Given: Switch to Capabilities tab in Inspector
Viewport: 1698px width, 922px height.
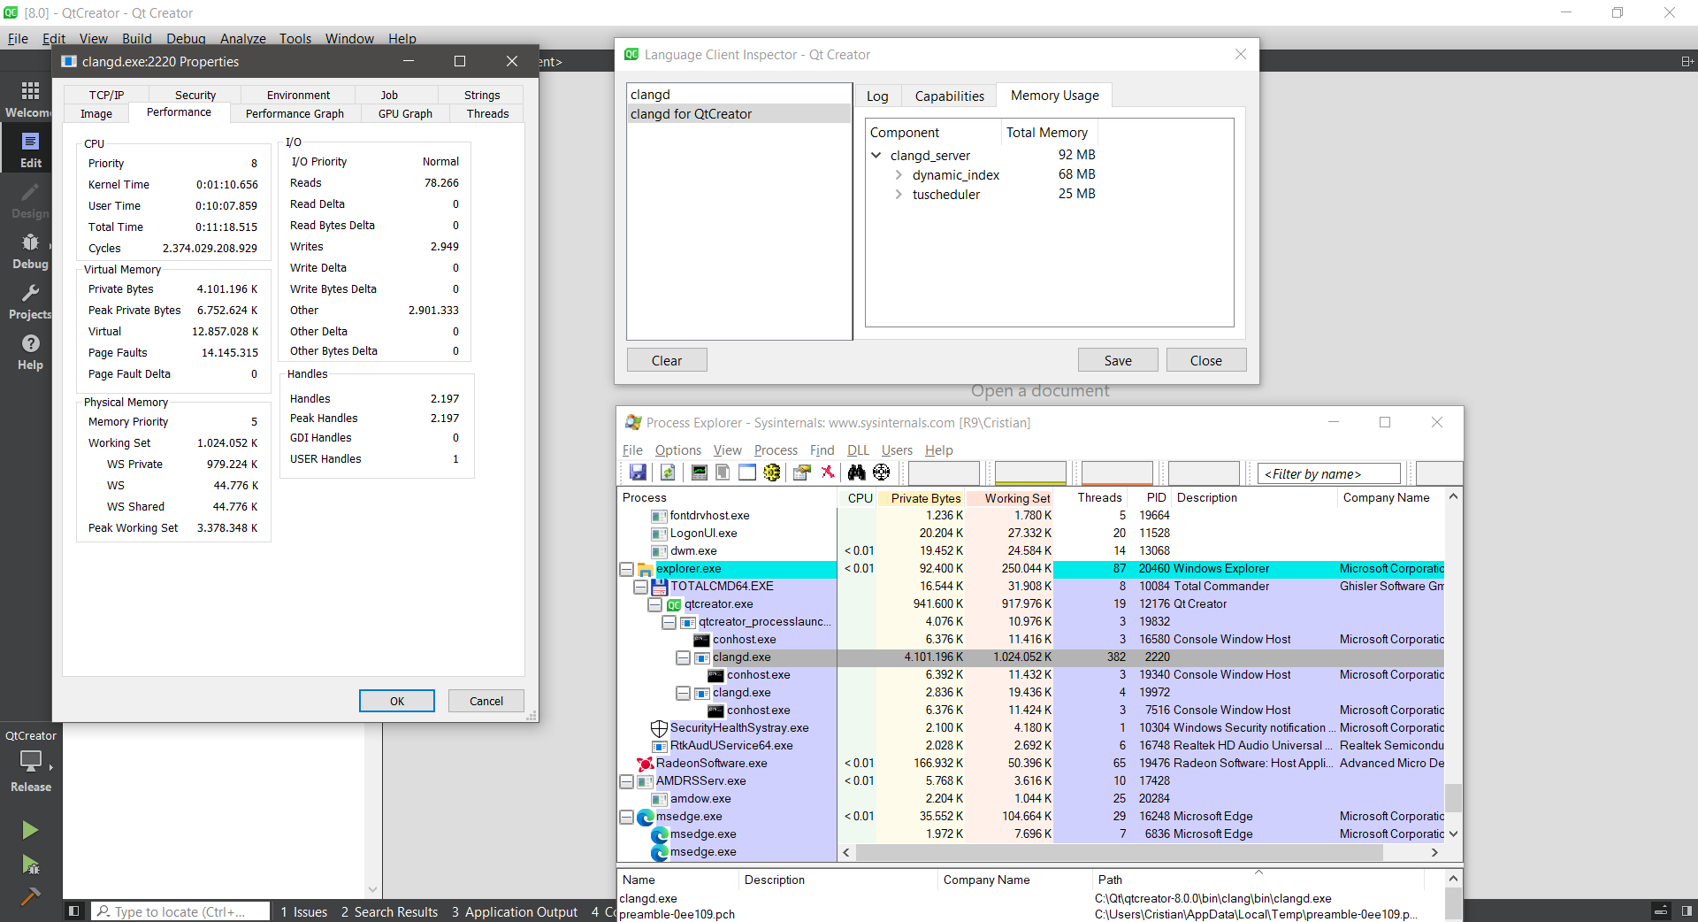Looking at the screenshot, I should coord(949,96).
